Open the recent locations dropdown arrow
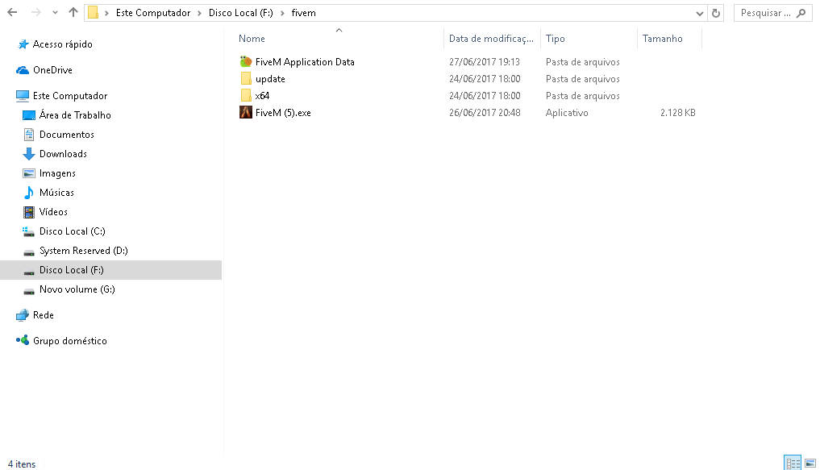 click(x=55, y=13)
